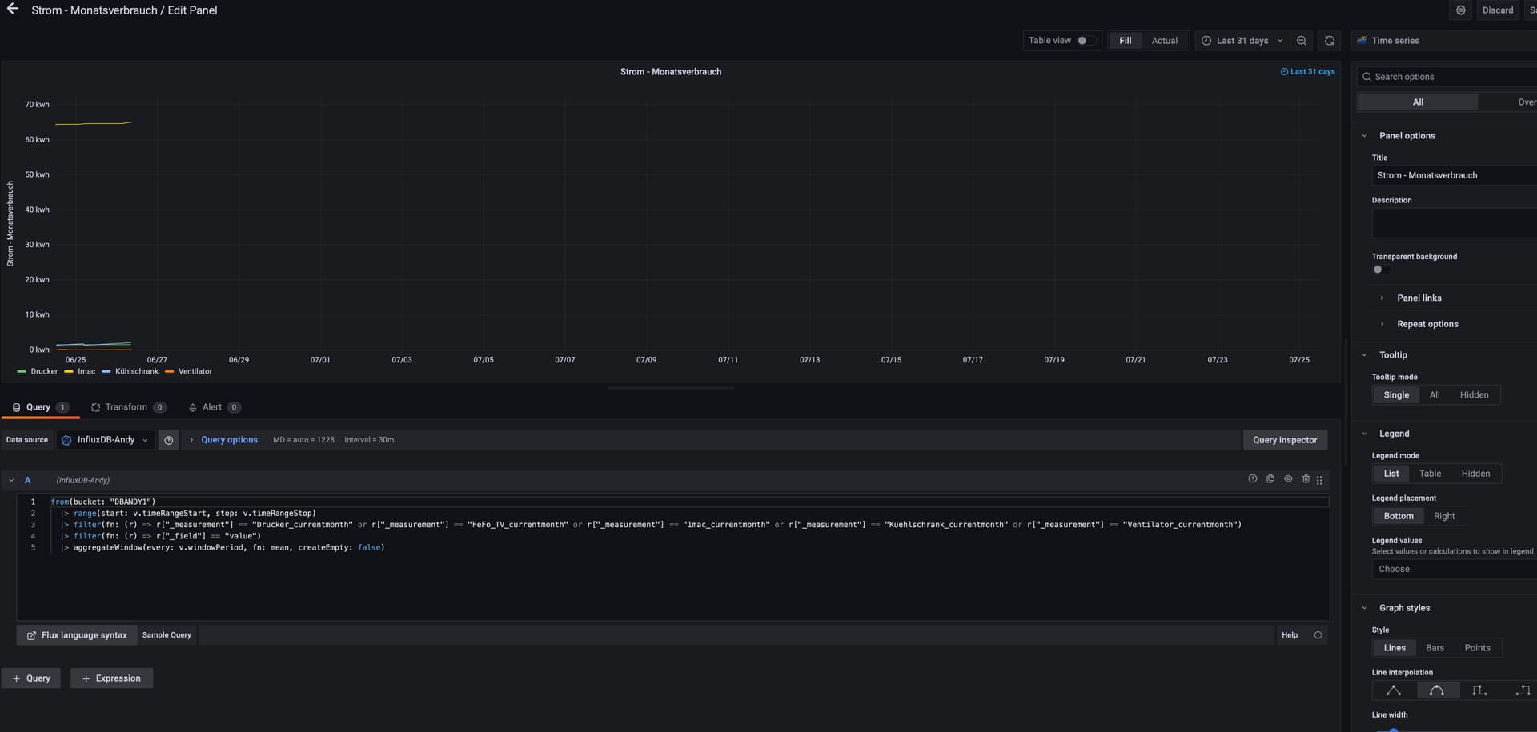Switch to the Query tab
1537x732 pixels.
coord(39,407)
